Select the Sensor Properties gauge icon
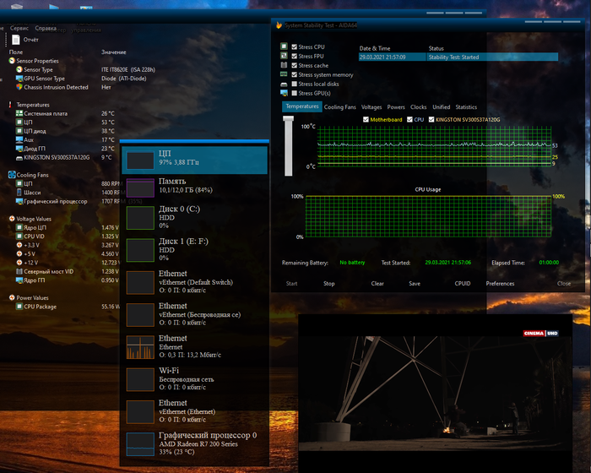Image resolution: width=591 pixels, height=473 pixels. (x=12, y=61)
